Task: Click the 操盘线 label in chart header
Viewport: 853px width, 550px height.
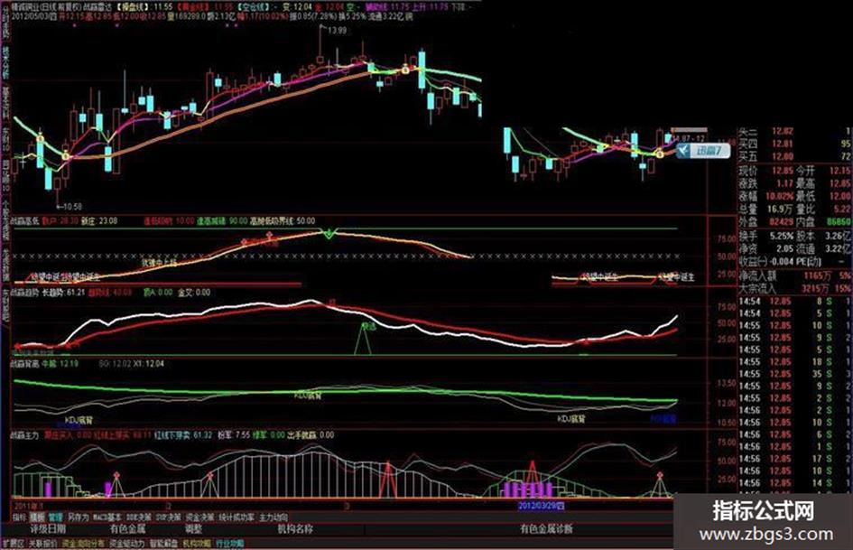Action: (134, 7)
